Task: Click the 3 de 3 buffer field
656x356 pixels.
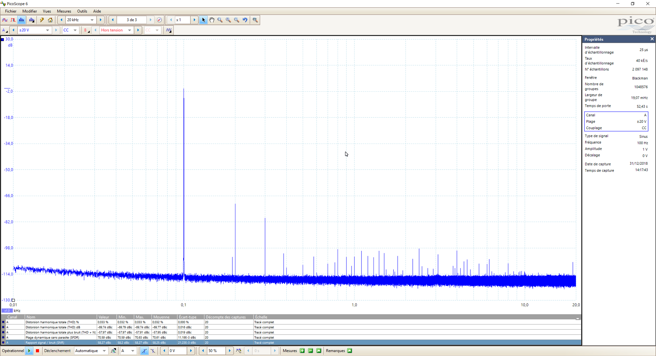Action: [x=132, y=20]
